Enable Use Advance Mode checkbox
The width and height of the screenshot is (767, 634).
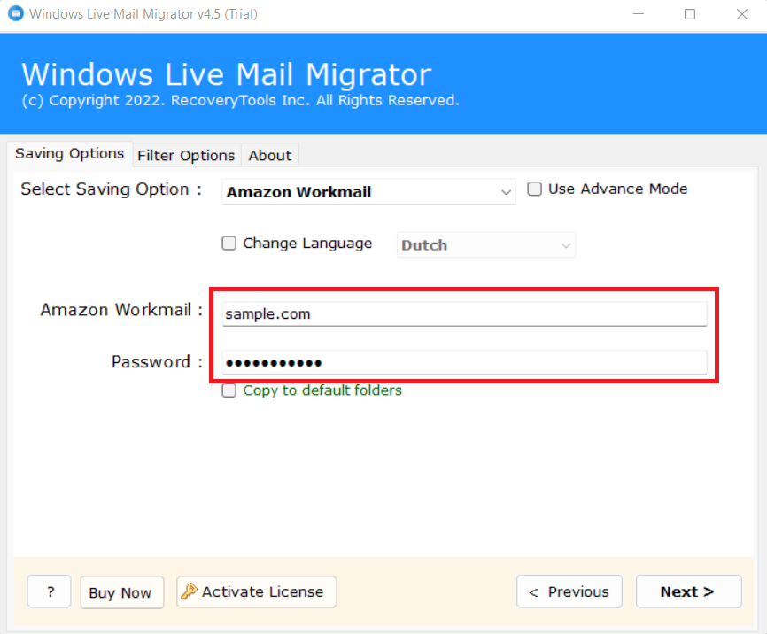coord(535,189)
